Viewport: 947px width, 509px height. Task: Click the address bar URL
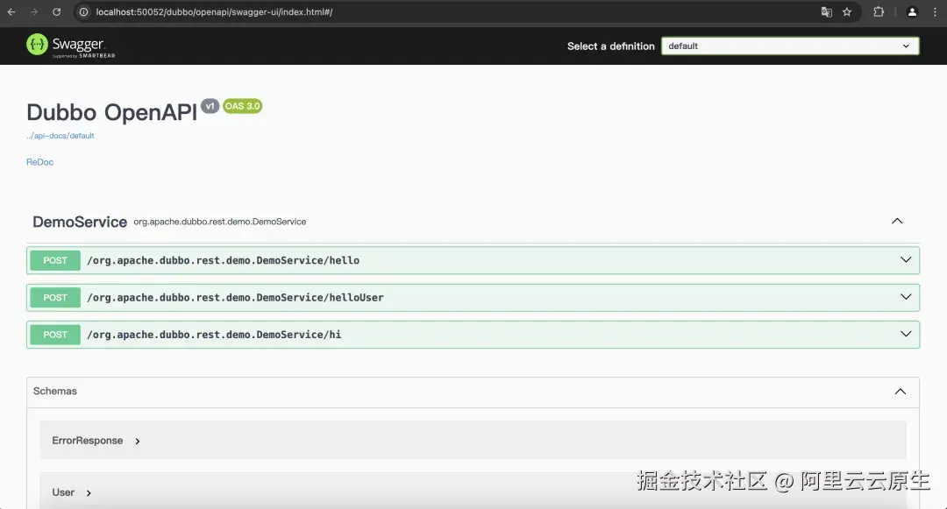pos(214,12)
